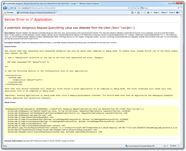Expand the zoom level dropdown arrow

coord(179,146)
